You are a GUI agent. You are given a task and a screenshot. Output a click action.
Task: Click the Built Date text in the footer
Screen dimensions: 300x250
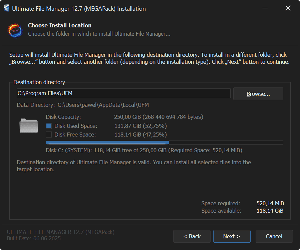click(34, 238)
